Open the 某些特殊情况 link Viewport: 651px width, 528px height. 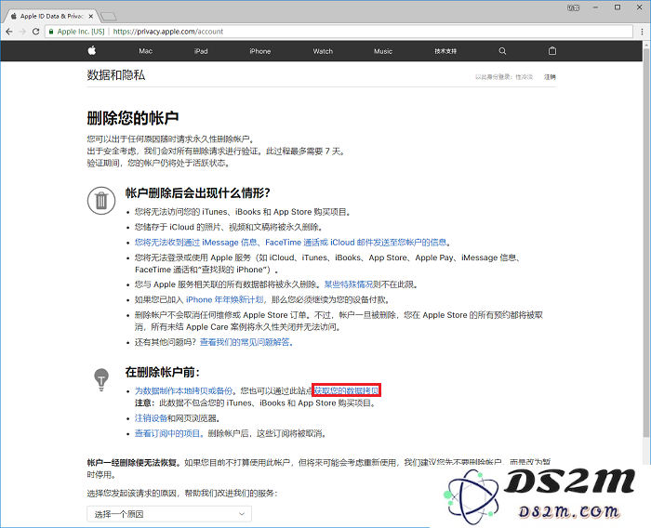[349, 284]
